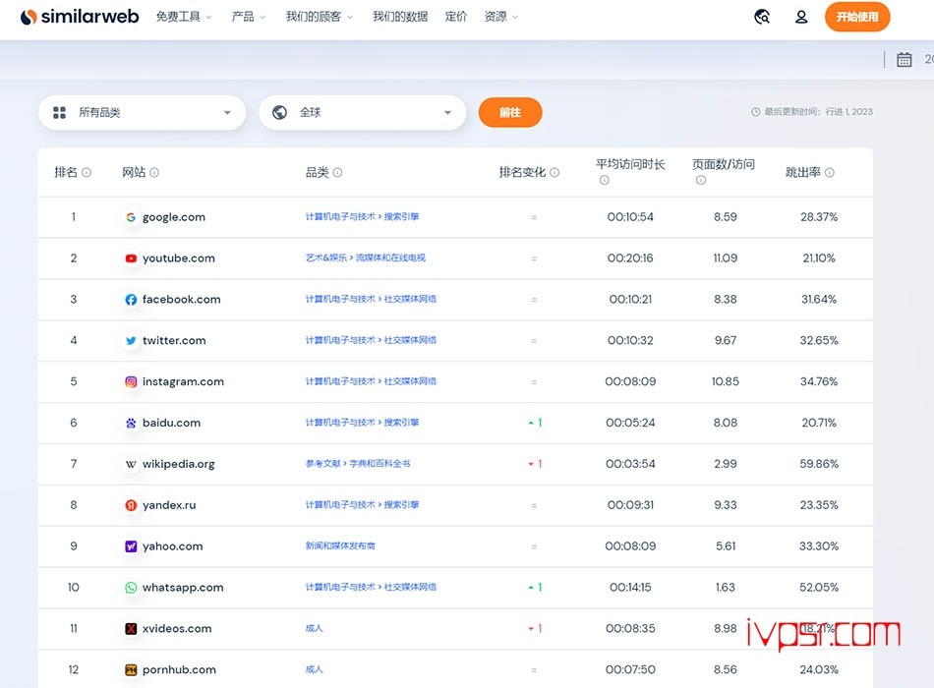Image resolution: width=934 pixels, height=688 pixels.
Task: Open google.com's category link
Action: click(362, 217)
